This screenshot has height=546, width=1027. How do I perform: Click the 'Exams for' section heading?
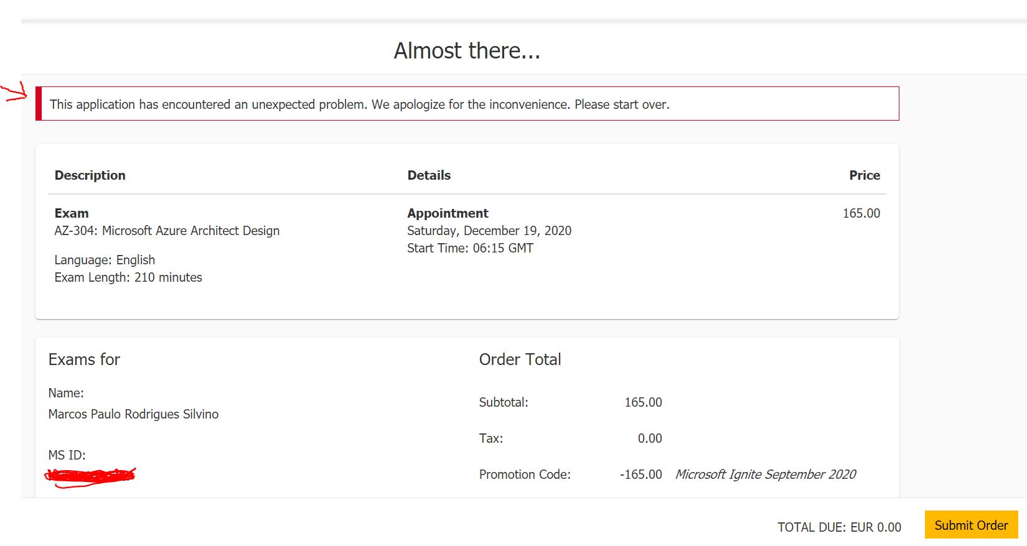pos(84,359)
